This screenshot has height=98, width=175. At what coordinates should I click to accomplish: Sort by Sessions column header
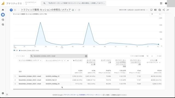tap(78, 60)
